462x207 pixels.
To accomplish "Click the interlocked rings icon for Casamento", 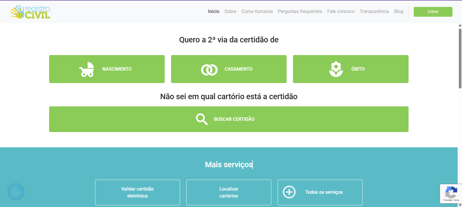I will tap(209, 69).
